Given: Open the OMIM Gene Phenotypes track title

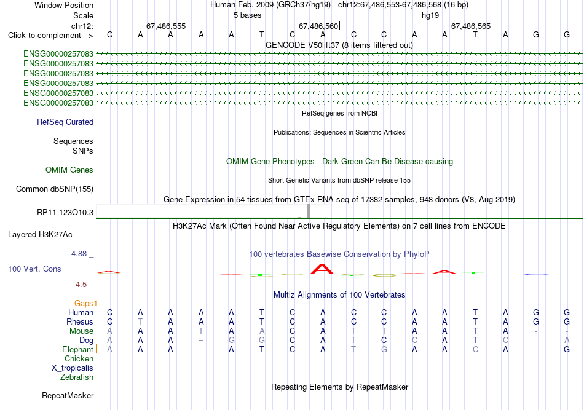Looking at the screenshot, I should 339,162.
